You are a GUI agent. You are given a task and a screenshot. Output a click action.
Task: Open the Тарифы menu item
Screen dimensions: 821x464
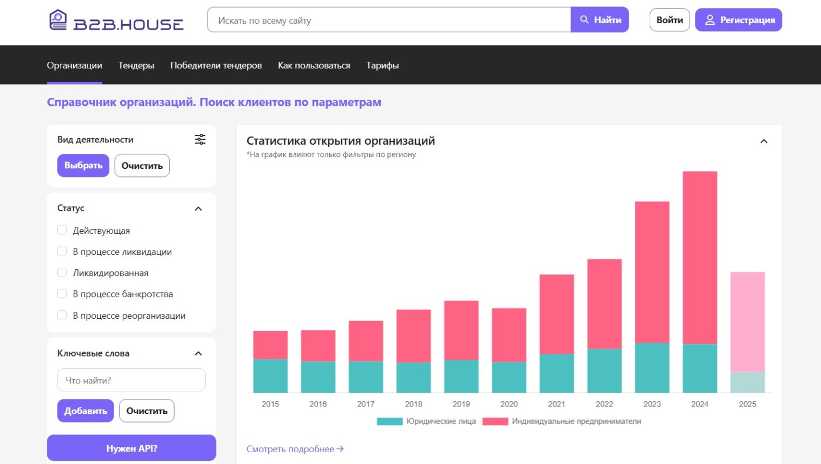pyautogui.click(x=382, y=66)
